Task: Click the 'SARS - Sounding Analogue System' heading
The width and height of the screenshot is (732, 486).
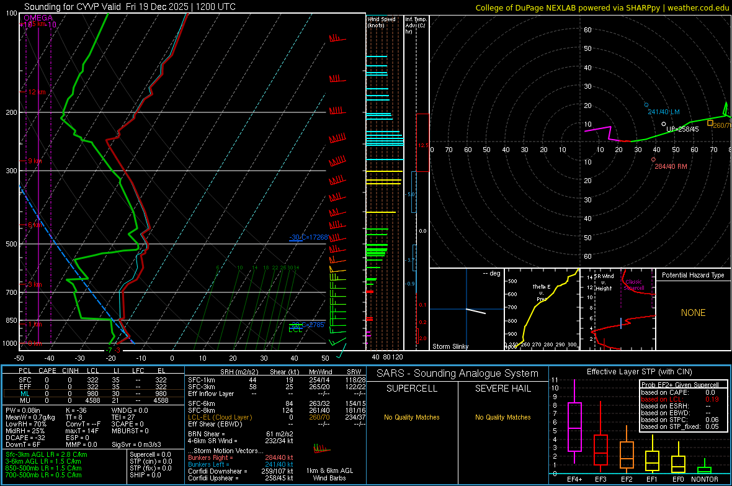Action: tap(457, 374)
